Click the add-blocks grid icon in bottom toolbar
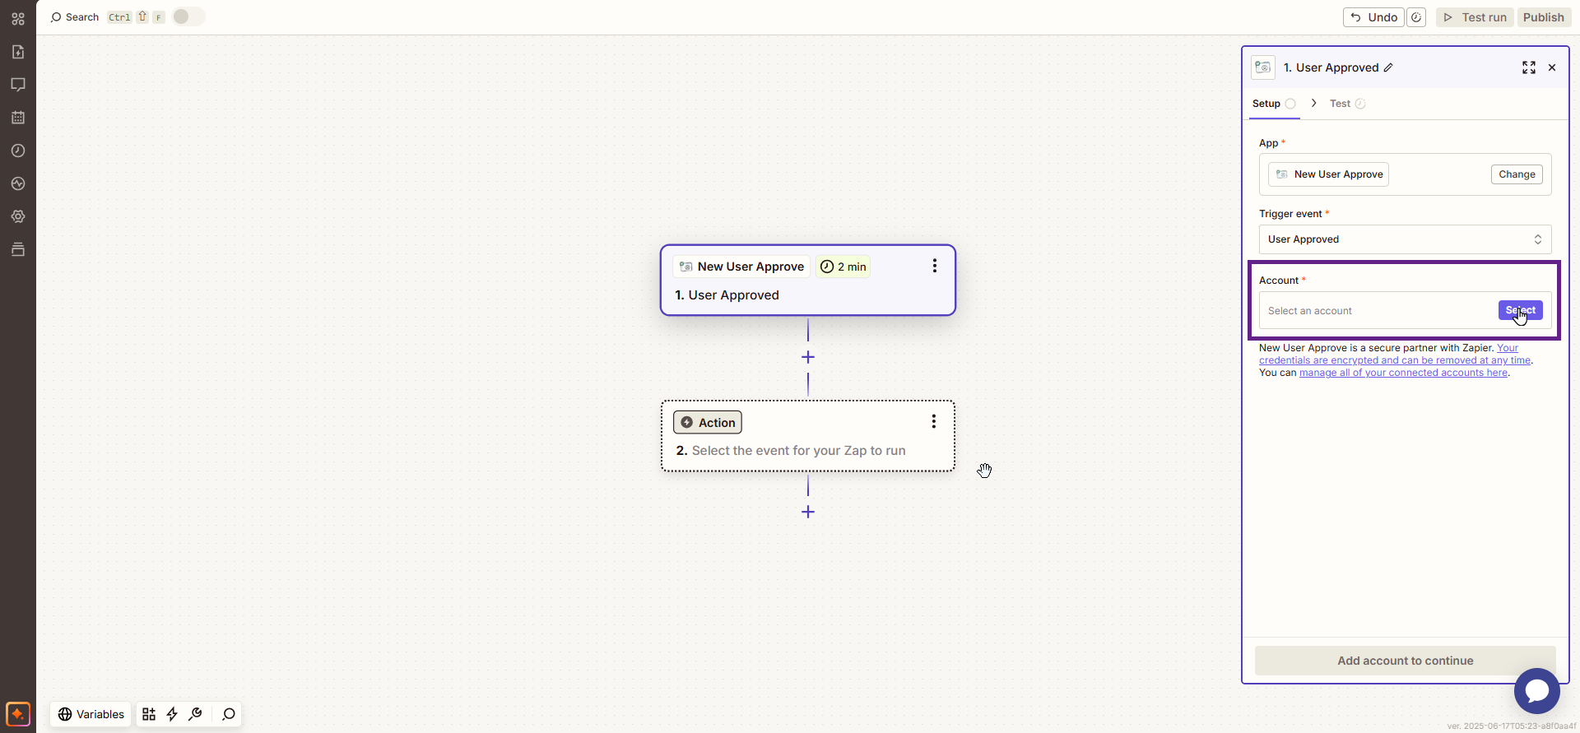Image resolution: width=1580 pixels, height=733 pixels. coord(149,714)
